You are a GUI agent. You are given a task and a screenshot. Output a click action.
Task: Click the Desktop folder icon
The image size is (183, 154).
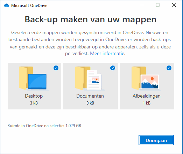[x=34, y=78]
